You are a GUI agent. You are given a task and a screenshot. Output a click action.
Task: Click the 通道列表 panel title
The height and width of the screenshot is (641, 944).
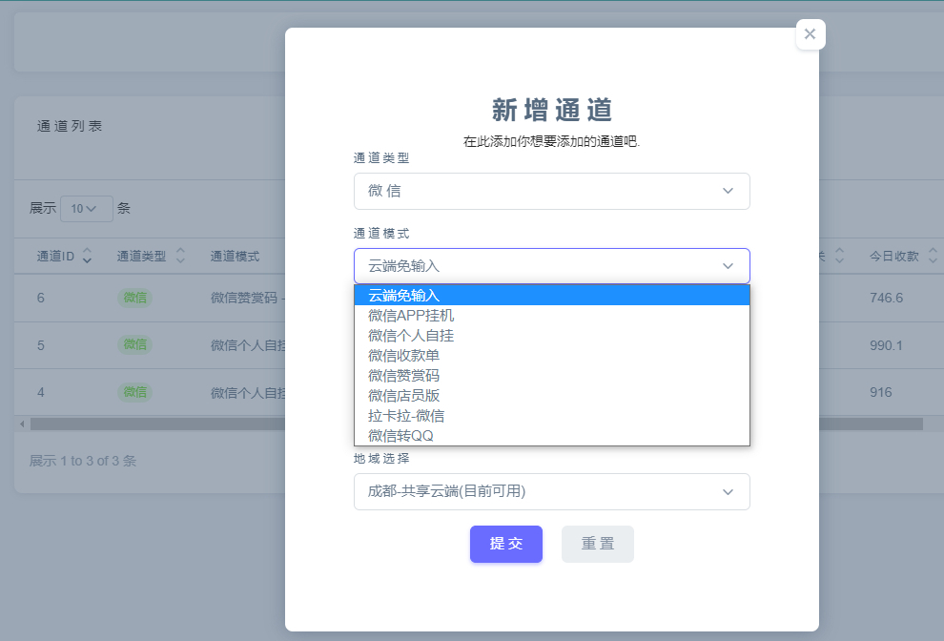click(x=70, y=126)
